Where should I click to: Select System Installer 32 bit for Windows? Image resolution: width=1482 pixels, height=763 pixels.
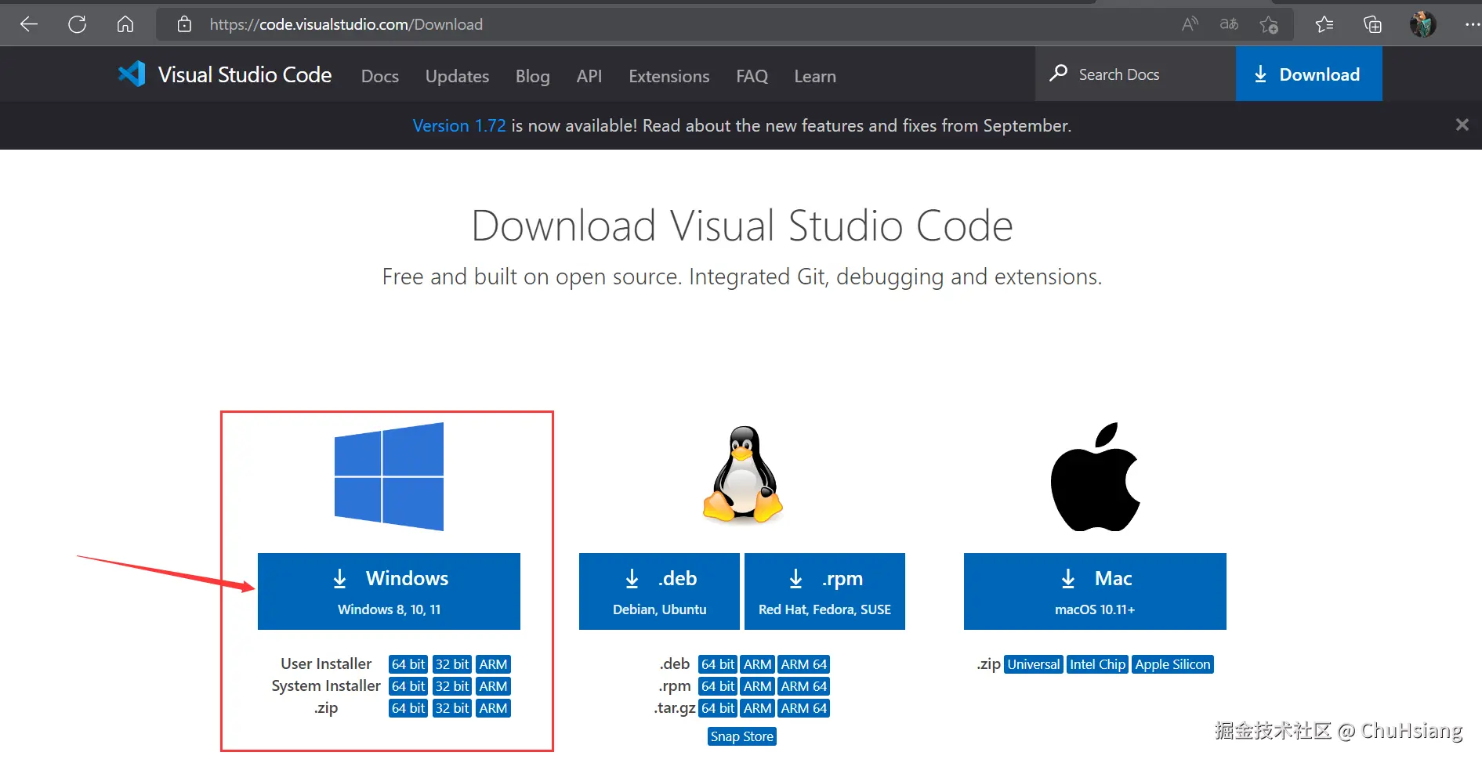(452, 686)
